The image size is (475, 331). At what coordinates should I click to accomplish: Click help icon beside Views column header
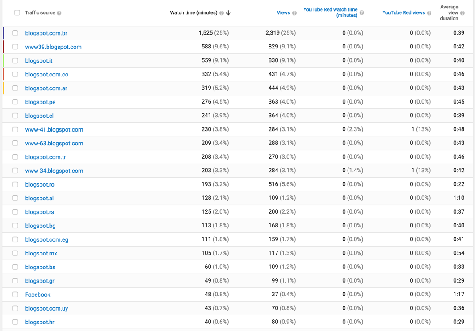pyautogui.click(x=294, y=13)
